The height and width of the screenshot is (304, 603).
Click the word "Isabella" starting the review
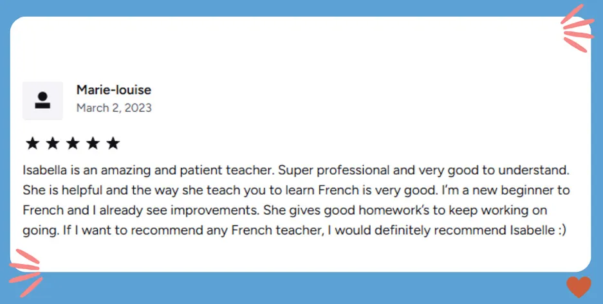pyautogui.click(x=44, y=171)
